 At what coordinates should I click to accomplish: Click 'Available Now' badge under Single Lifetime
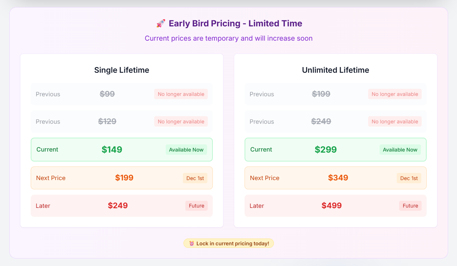click(x=186, y=150)
